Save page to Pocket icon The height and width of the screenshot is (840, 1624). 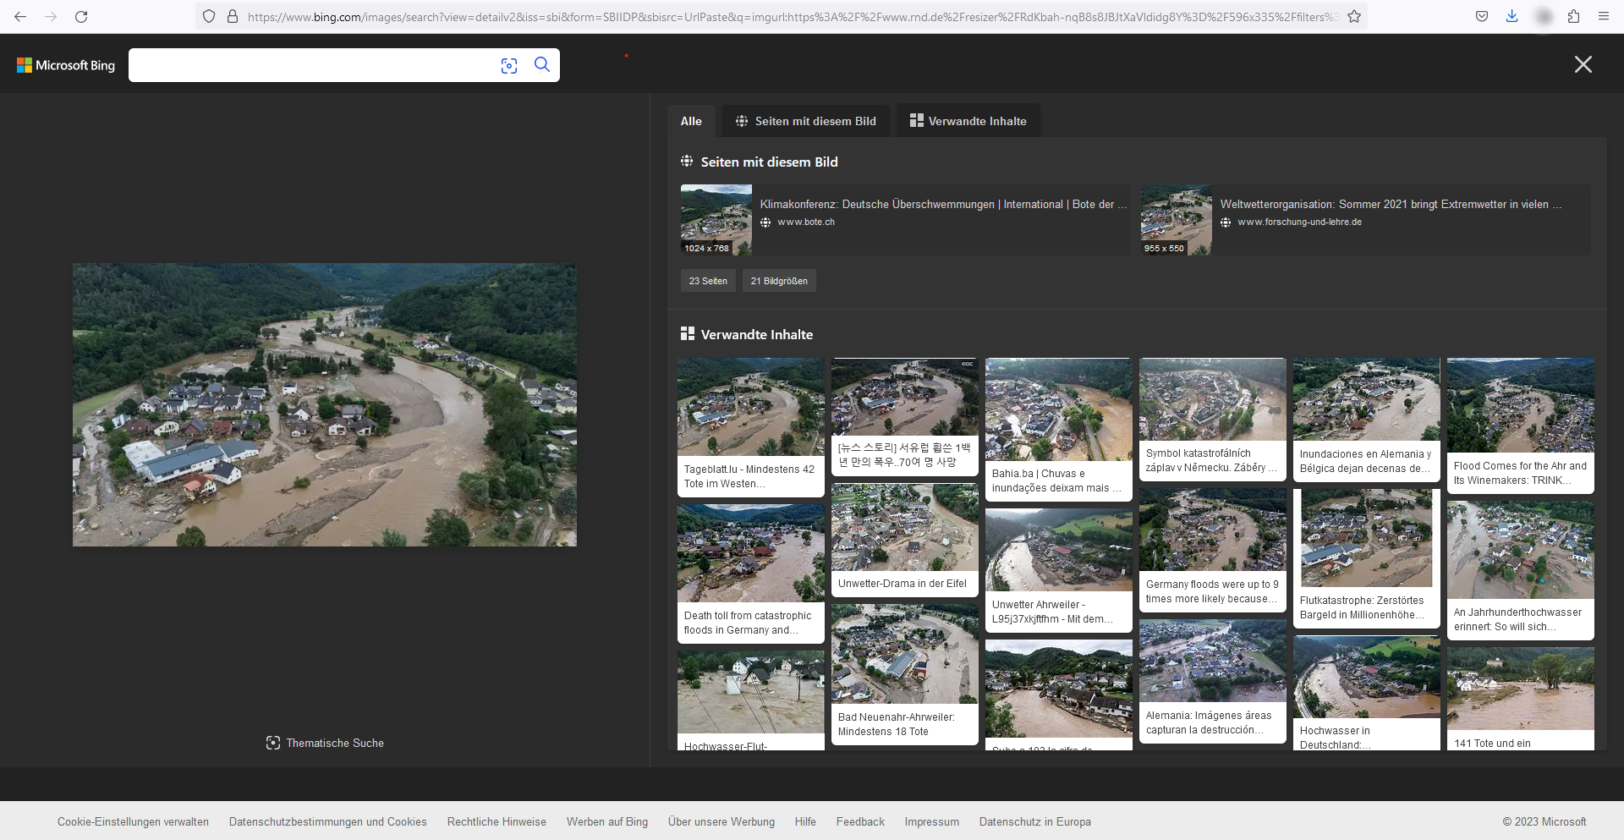1481,17
